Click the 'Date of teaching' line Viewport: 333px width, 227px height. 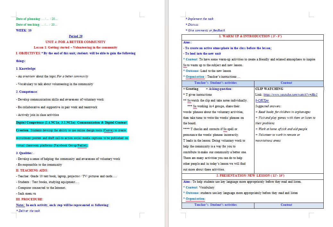click(37, 25)
